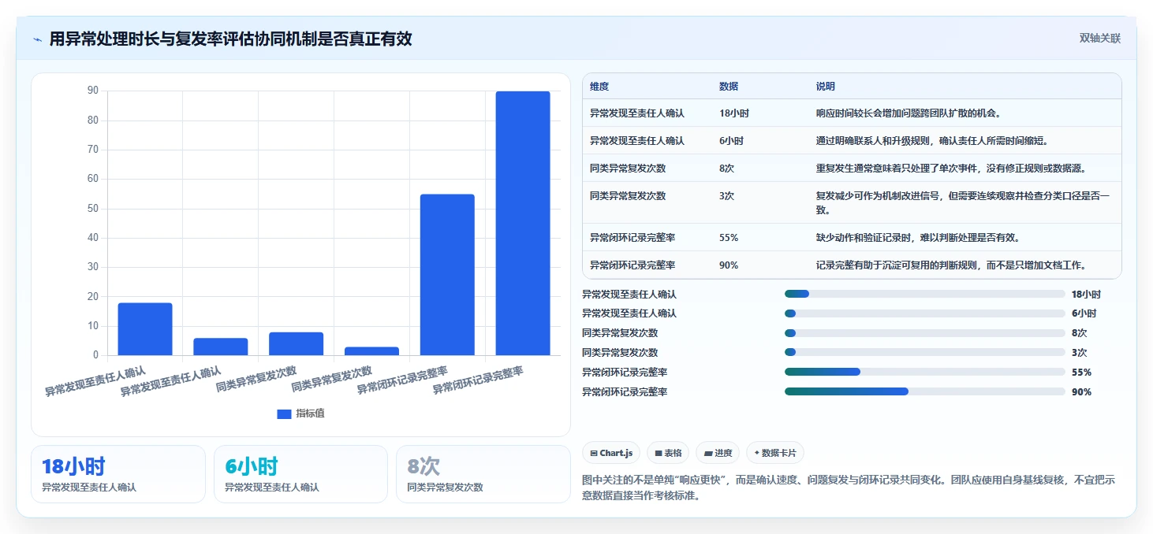
Task: Open the 6小时 data card
Action: (x=300, y=474)
